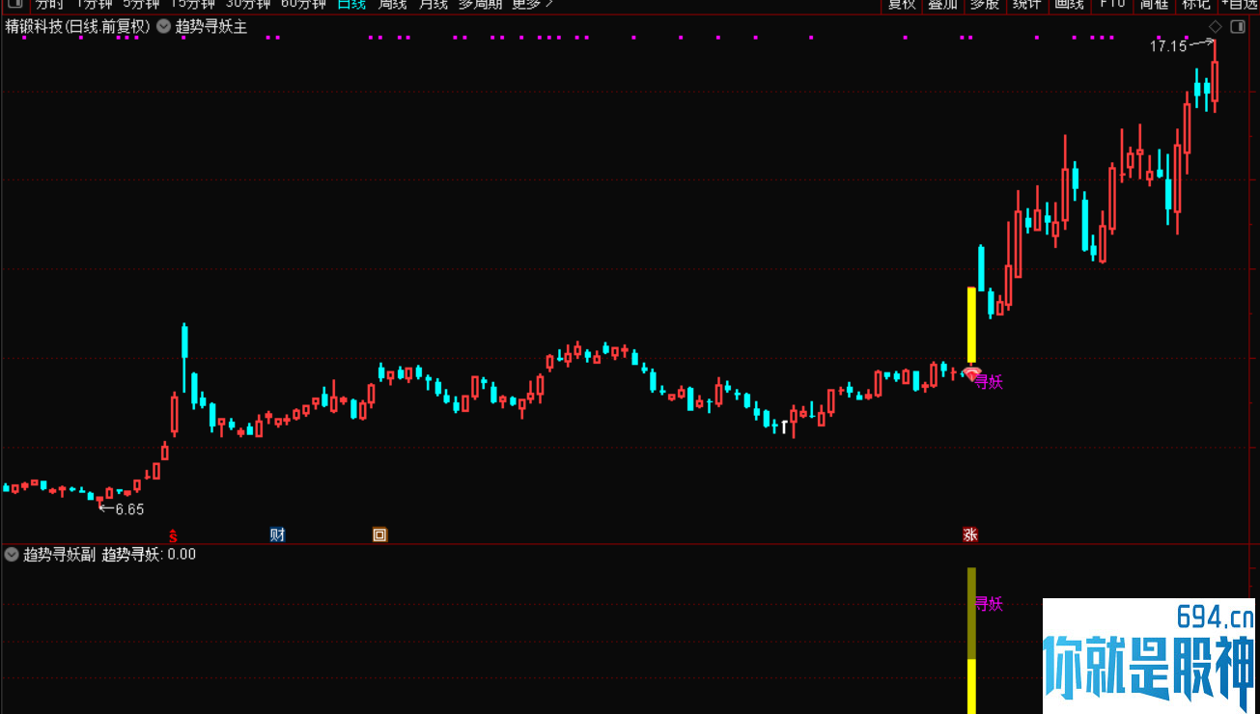The height and width of the screenshot is (714, 1260).
Task: Switch to the 多周期 tab
Action: pyautogui.click(x=480, y=4)
